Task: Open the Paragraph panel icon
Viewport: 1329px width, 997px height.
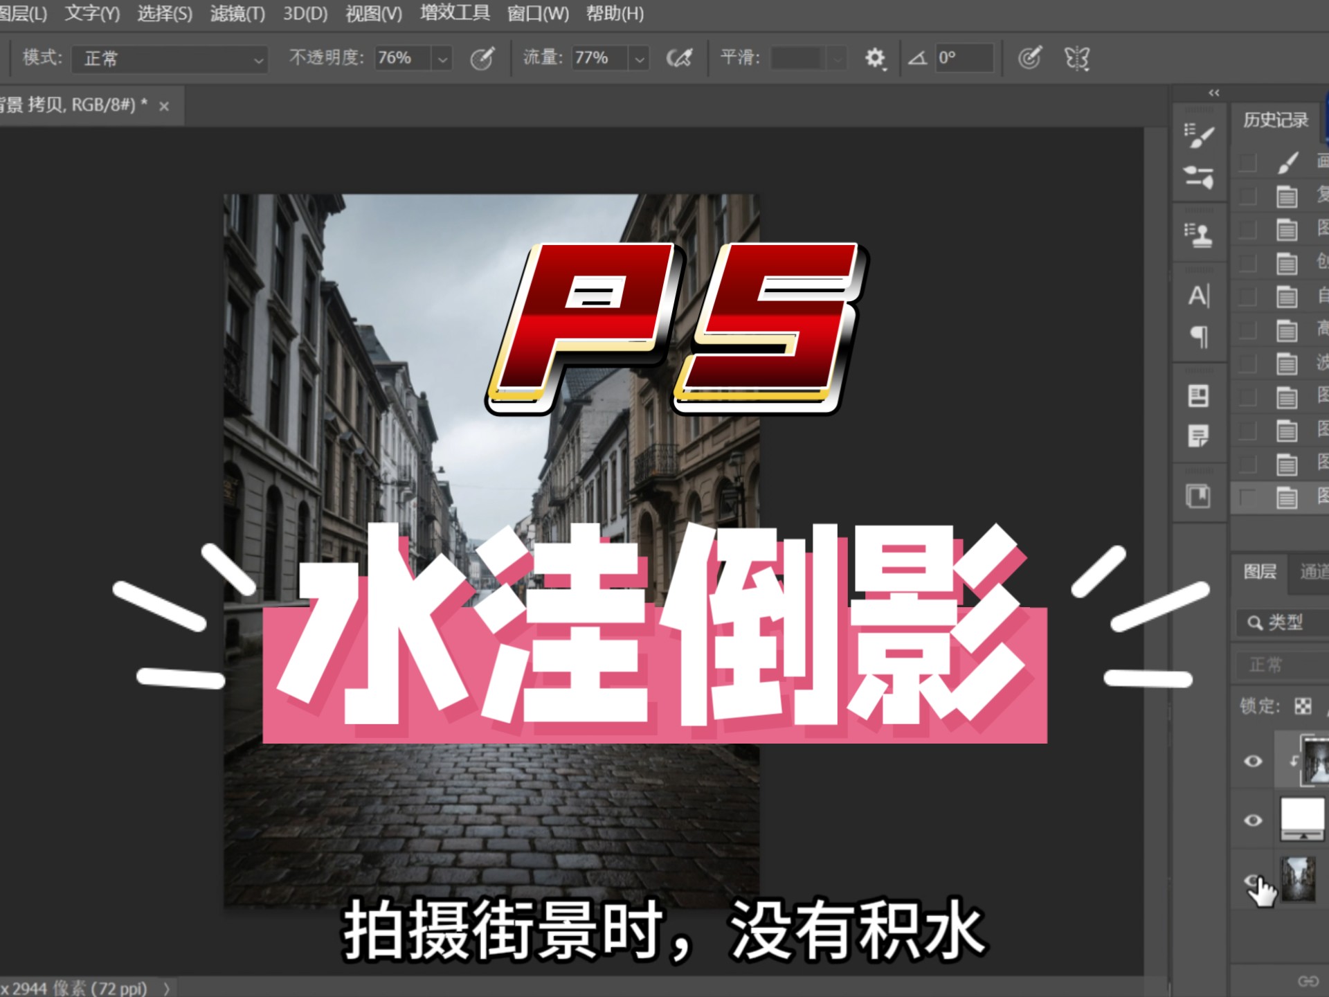Action: [1199, 336]
